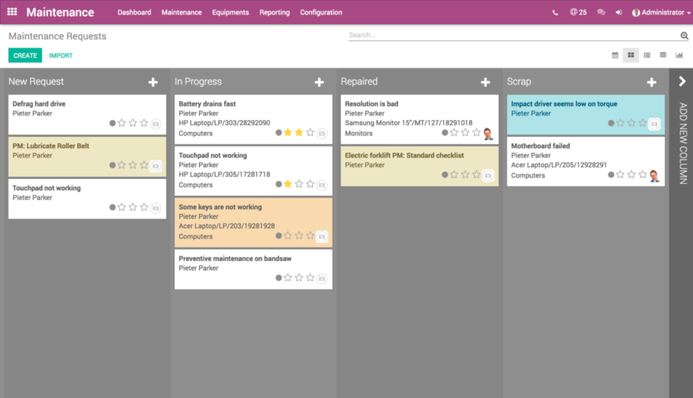Add a card to the New Request column
Image resolution: width=693 pixels, height=398 pixels.
153,82
